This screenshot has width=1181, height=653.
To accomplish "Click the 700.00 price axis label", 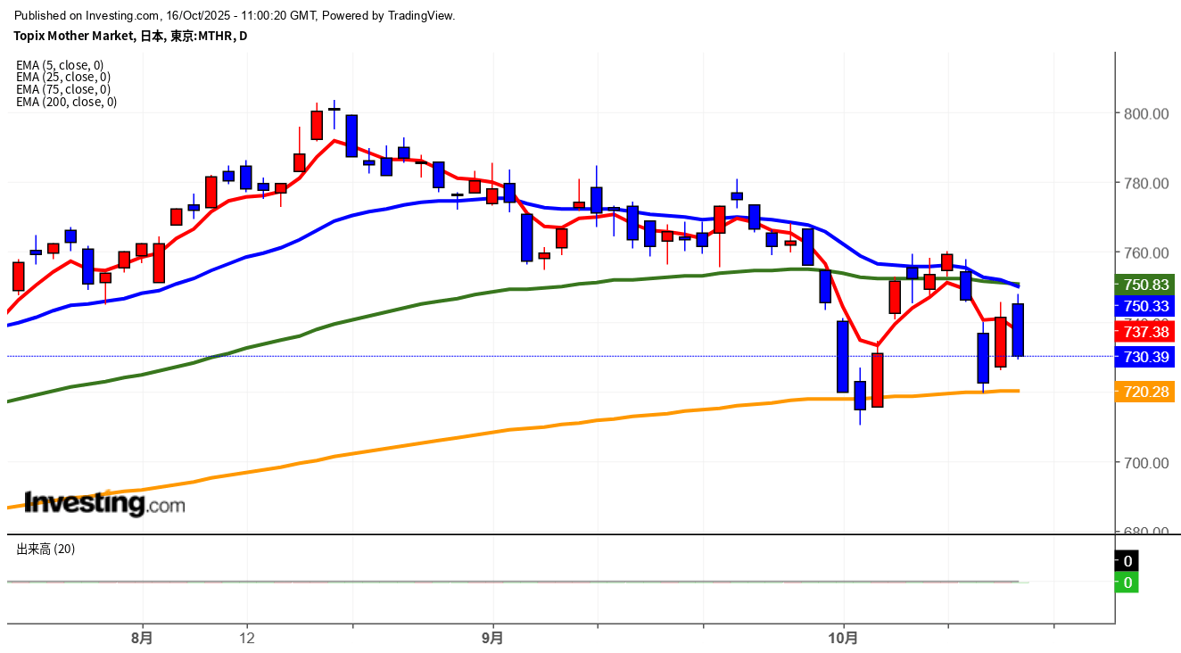I will [x=1146, y=463].
